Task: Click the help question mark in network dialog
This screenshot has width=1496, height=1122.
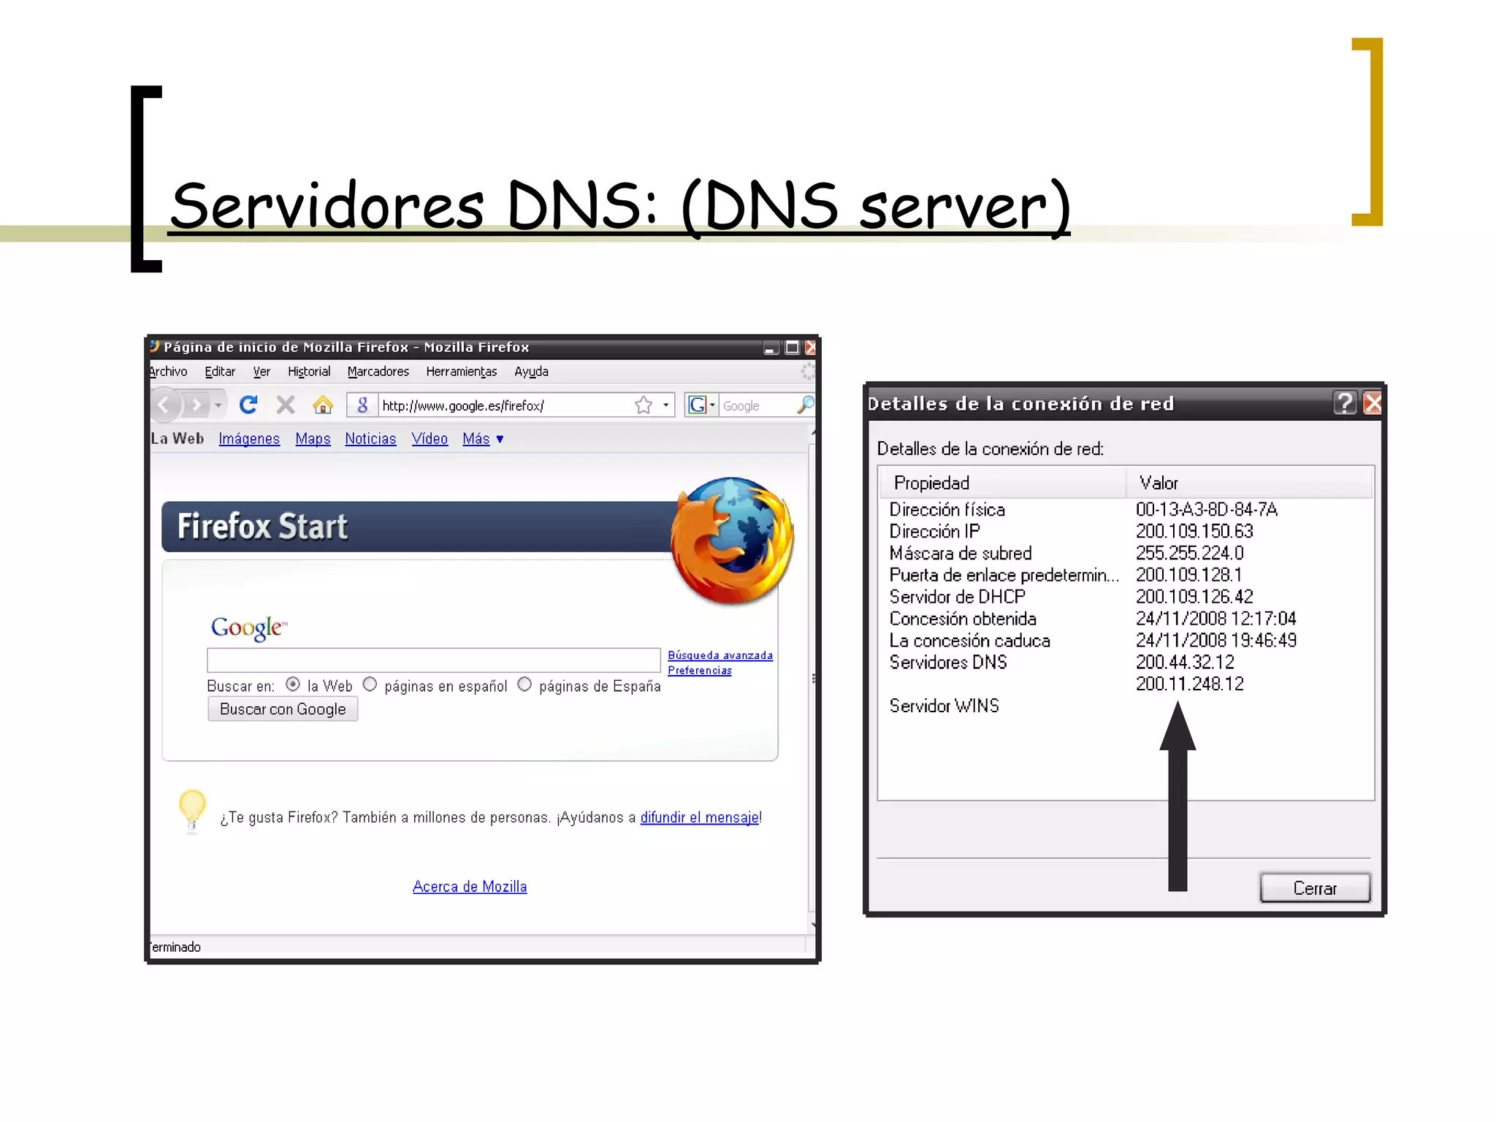Action: click(1345, 402)
